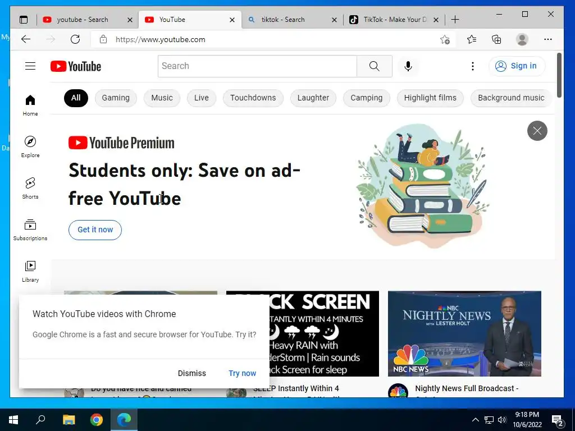
Task: Open Subscriptions in sidebar
Action: tap(30, 230)
